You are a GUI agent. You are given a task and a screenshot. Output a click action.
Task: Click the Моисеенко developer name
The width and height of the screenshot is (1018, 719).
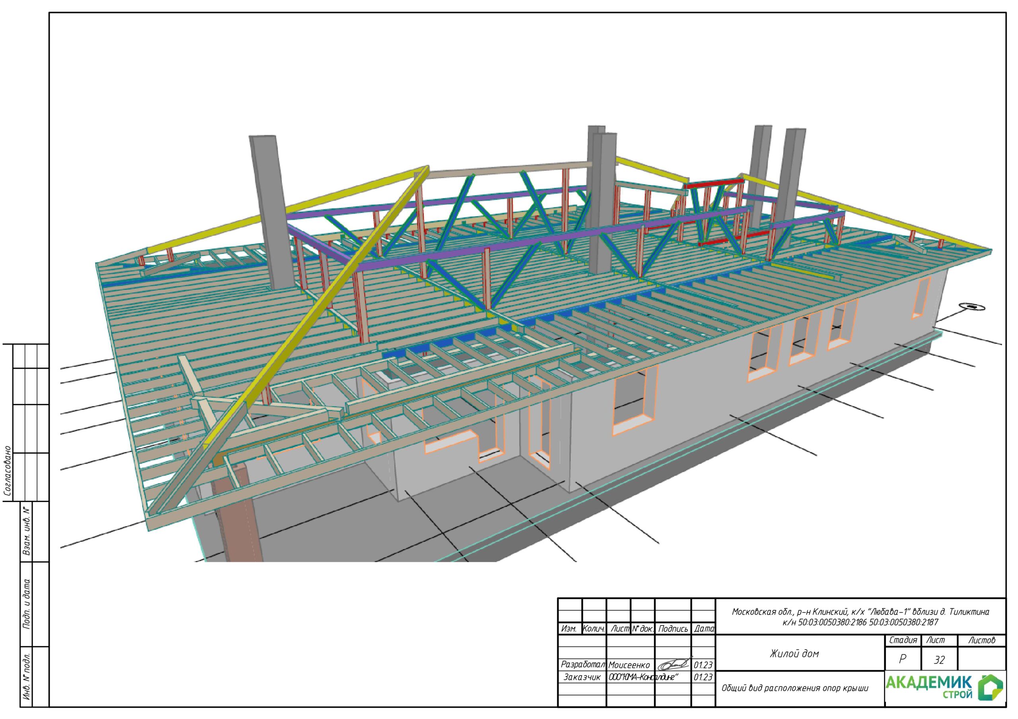coord(629,665)
